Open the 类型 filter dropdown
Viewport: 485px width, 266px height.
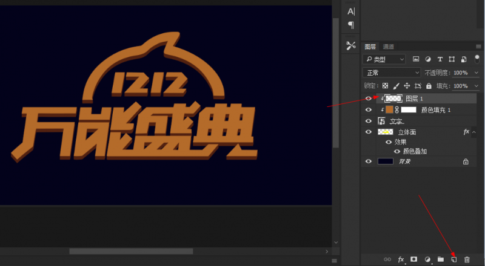coord(384,59)
